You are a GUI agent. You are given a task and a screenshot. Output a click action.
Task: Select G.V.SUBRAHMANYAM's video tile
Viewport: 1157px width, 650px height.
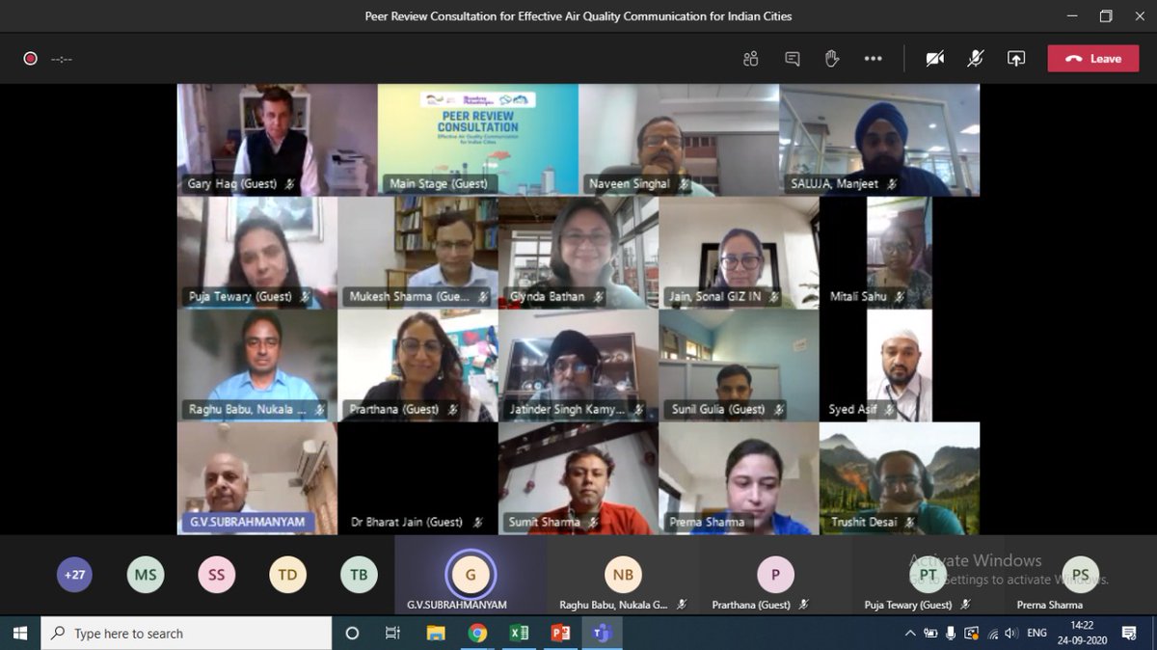(257, 478)
